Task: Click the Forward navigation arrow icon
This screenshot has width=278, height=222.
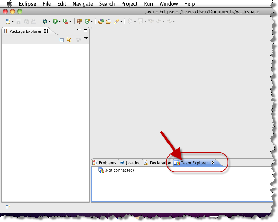Action: pyautogui.click(x=169, y=21)
